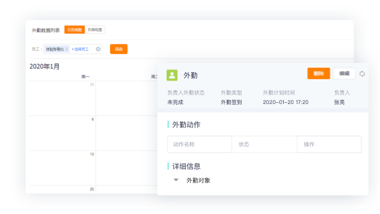Switch to 日历视图 calendar view tab
The width and height of the screenshot is (380, 214).
point(74,30)
